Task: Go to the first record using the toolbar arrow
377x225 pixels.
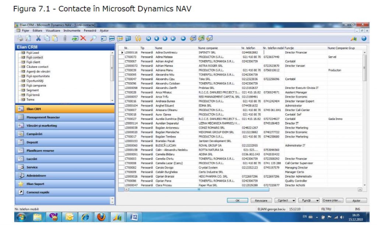Action: point(148,39)
